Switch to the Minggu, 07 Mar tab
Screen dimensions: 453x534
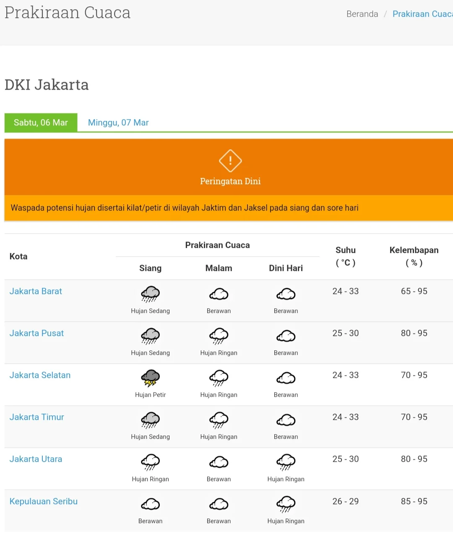pyautogui.click(x=118, y=122)
